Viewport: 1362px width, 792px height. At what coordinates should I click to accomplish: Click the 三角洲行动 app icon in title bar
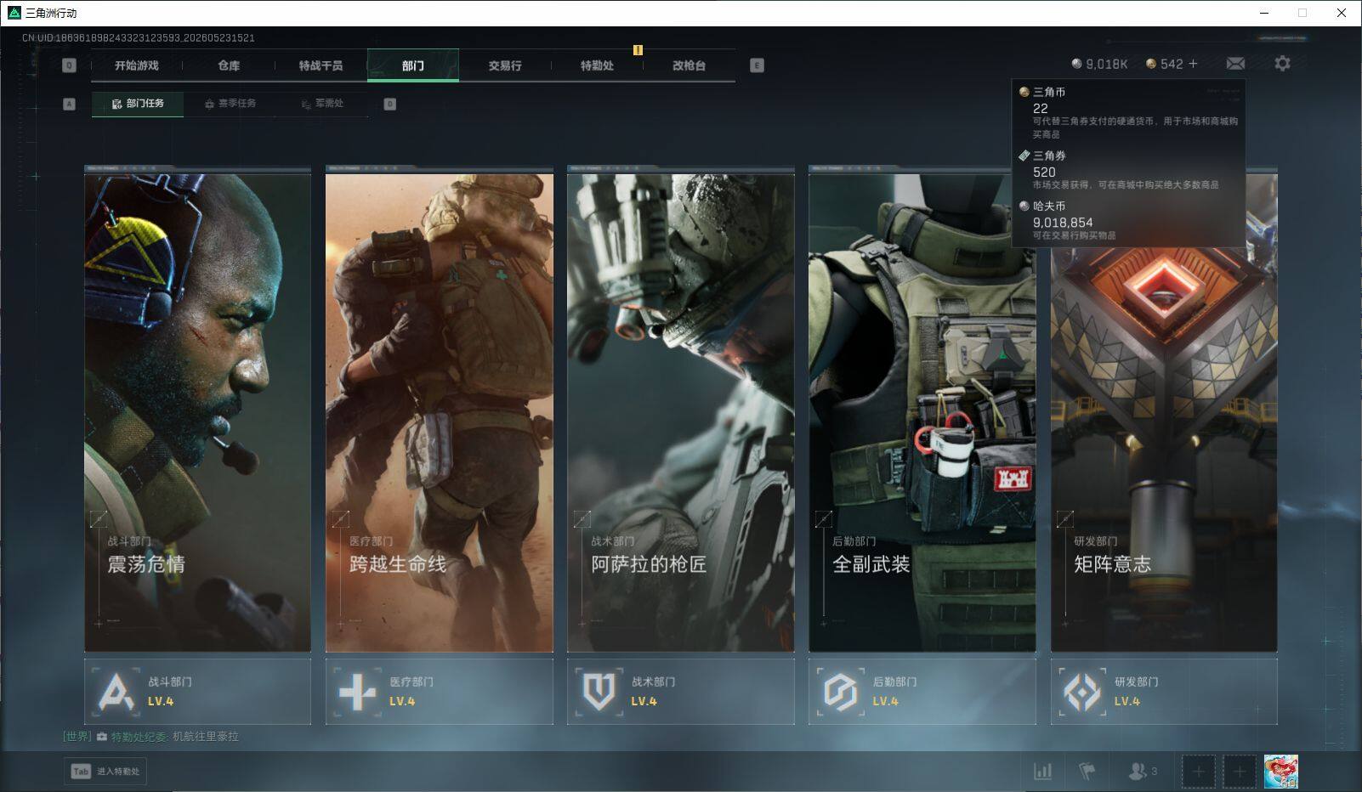point(14,13)
